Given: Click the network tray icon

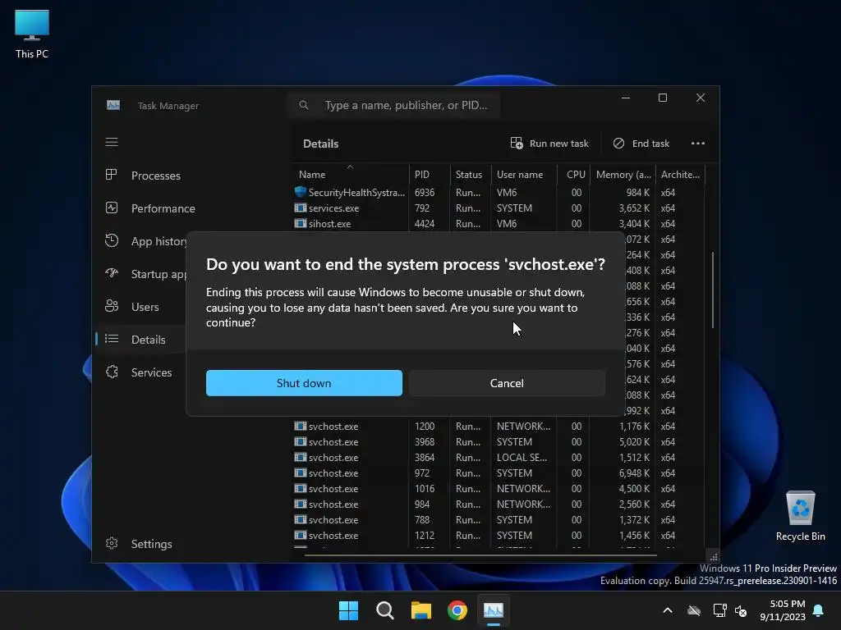Looking at the screenshot, I should point(719,610).
